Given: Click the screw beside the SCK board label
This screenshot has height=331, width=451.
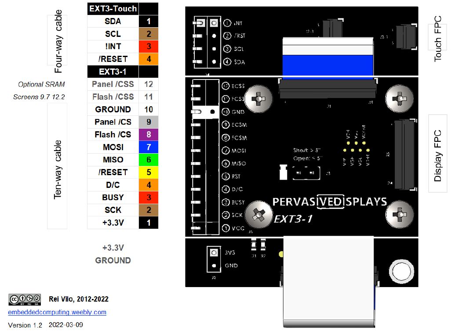Looking at the screenshot, I should tap(258, 215).
